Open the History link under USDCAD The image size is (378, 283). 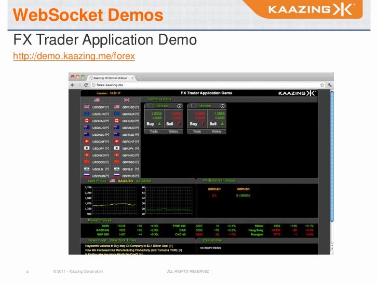click(x=173, y=132)
